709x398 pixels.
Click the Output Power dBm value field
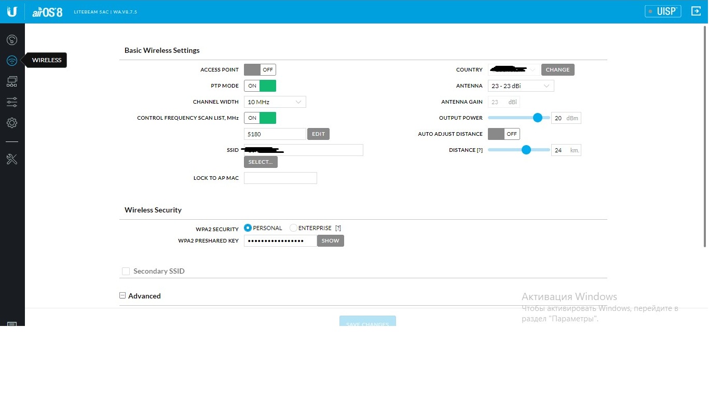click(566, 118)
